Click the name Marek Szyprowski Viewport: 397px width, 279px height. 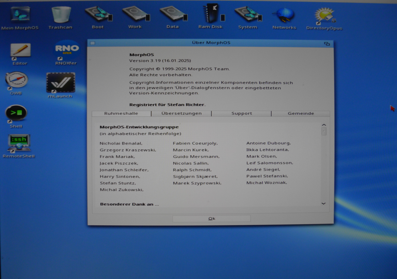197,183
